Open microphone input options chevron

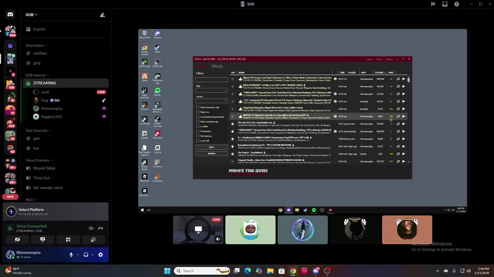pos(77,255)
